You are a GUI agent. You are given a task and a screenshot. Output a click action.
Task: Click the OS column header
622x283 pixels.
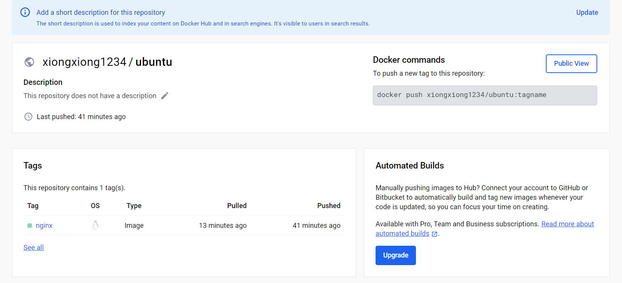click(95, 206)
